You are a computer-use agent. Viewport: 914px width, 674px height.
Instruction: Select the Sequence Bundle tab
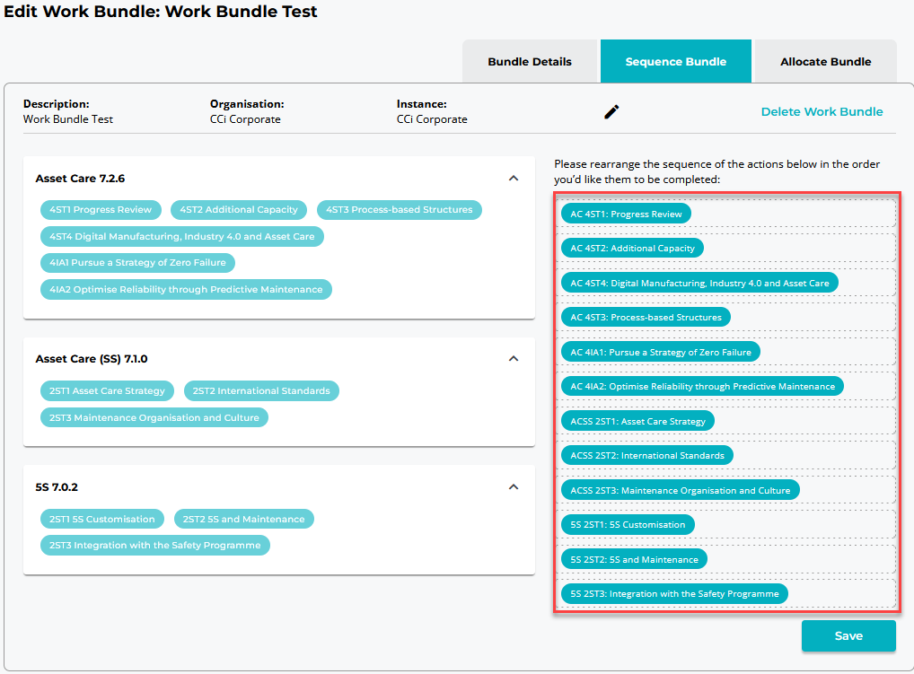675,62
